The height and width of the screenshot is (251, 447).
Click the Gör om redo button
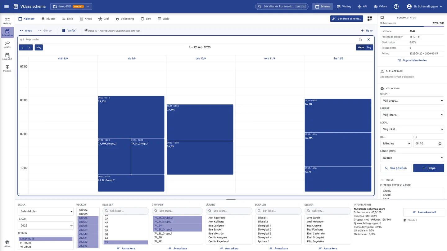45,31
